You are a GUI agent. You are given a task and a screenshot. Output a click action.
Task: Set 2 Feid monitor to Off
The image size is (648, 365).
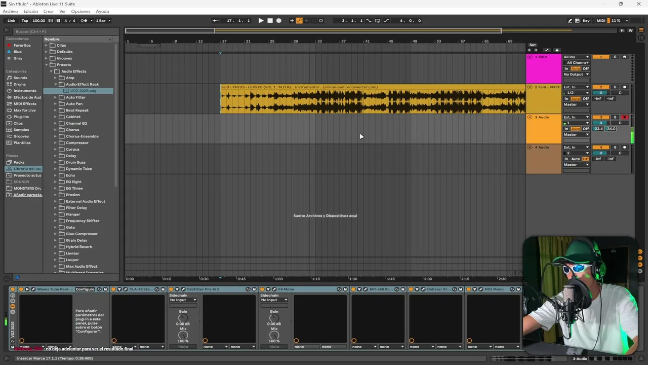click(x=586, y=99)
